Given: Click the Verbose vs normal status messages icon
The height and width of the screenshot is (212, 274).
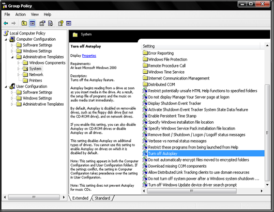Looking at the screenshot, I should pos(145,141).
